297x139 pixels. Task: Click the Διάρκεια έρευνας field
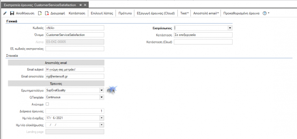[75, 111]
